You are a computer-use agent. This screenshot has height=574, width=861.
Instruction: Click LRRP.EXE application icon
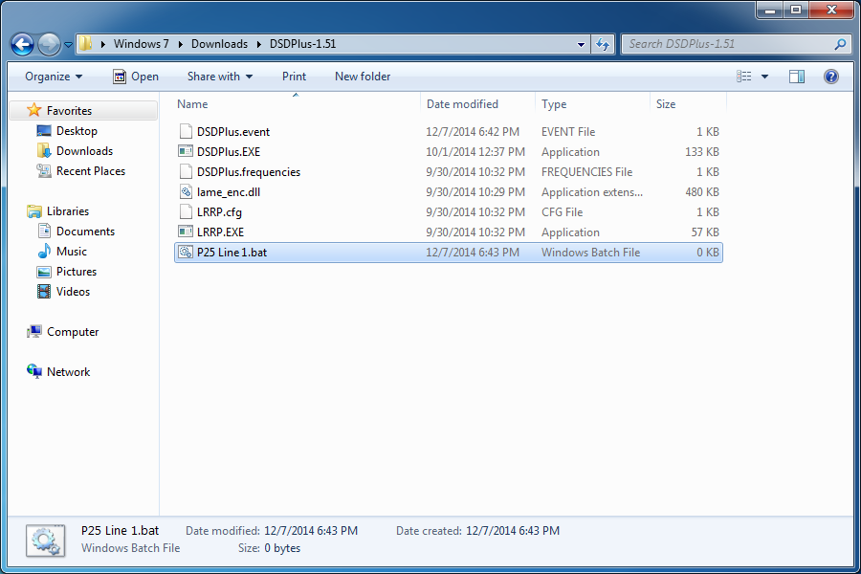[x=186, y=232]
